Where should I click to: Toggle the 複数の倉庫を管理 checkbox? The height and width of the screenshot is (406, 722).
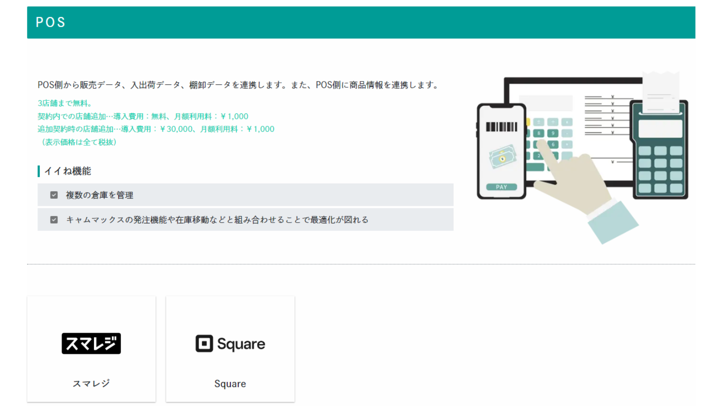click(54, 195)
